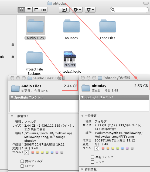Choose gray label in Audio Files info

pyautogui.click(x=62, y=152)
